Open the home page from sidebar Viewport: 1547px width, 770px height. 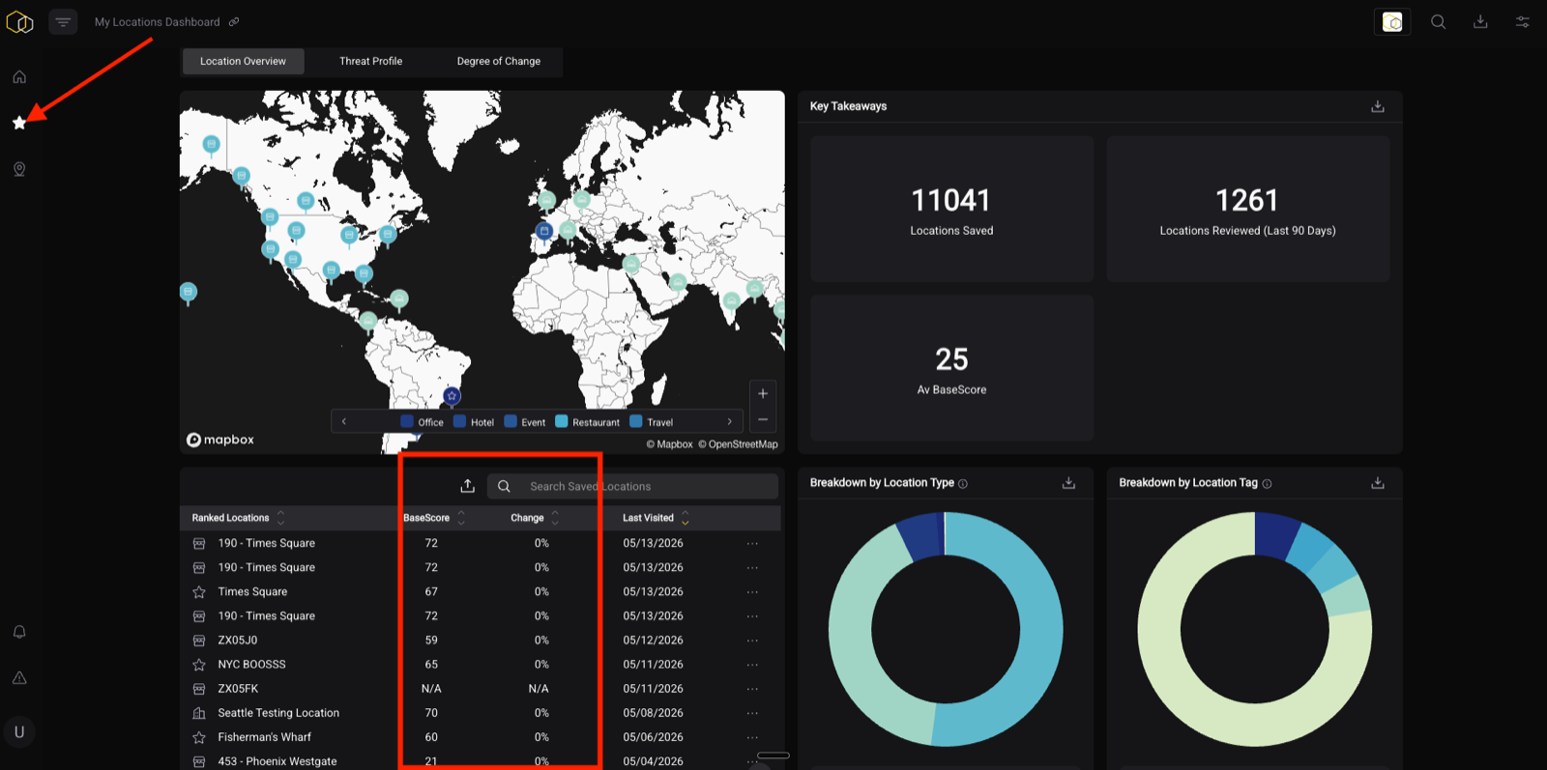point(19,76)
